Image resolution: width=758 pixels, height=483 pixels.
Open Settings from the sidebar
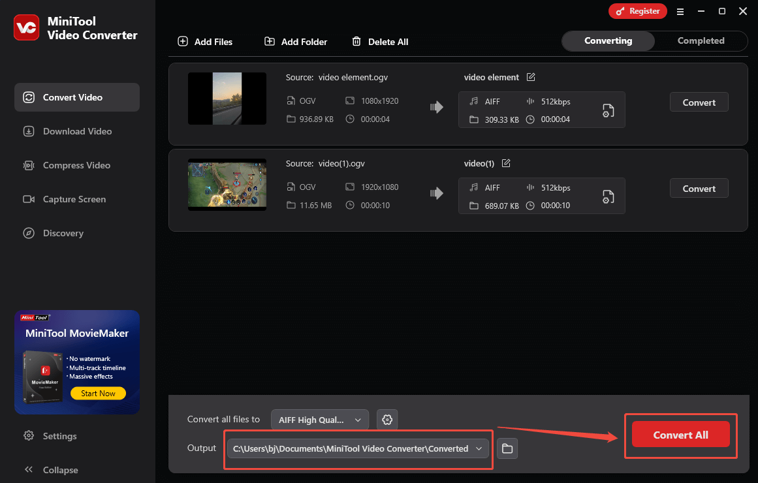[x=50, y=435]
